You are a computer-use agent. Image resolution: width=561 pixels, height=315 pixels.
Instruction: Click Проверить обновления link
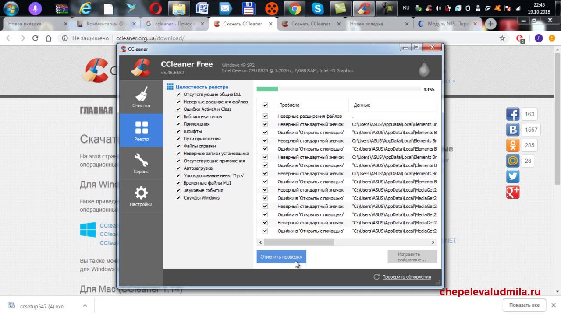(x=406, y=277)
